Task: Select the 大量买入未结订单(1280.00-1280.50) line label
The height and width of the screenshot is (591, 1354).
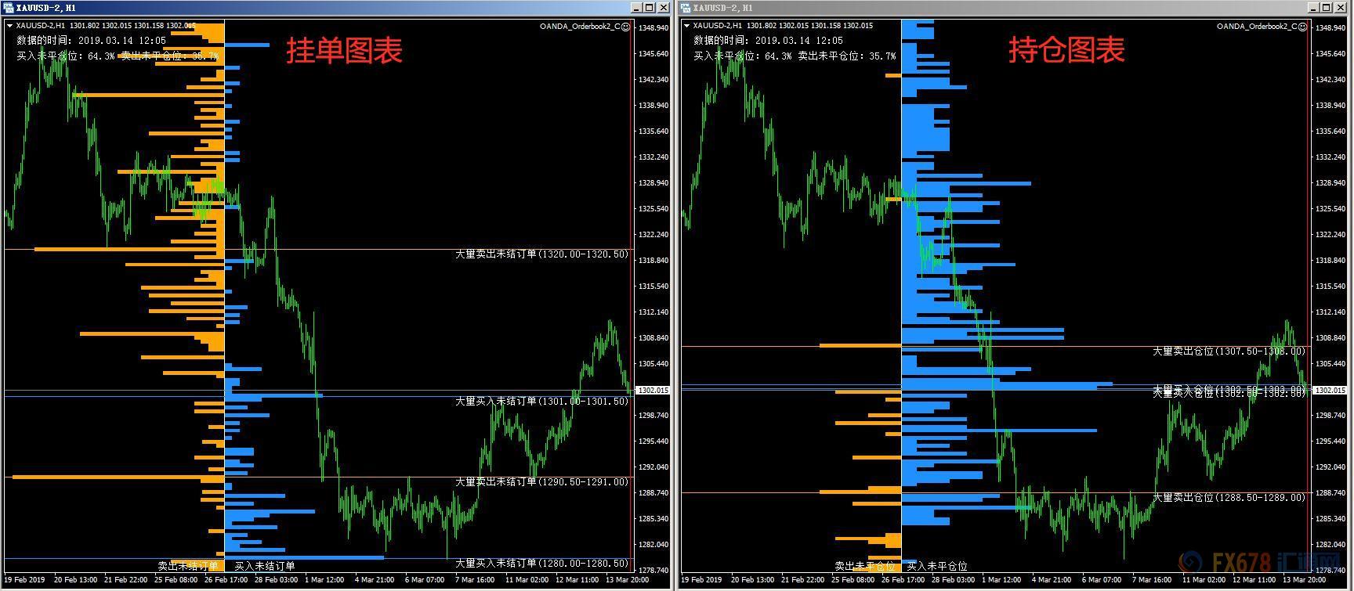Action: tap(541, 564)
